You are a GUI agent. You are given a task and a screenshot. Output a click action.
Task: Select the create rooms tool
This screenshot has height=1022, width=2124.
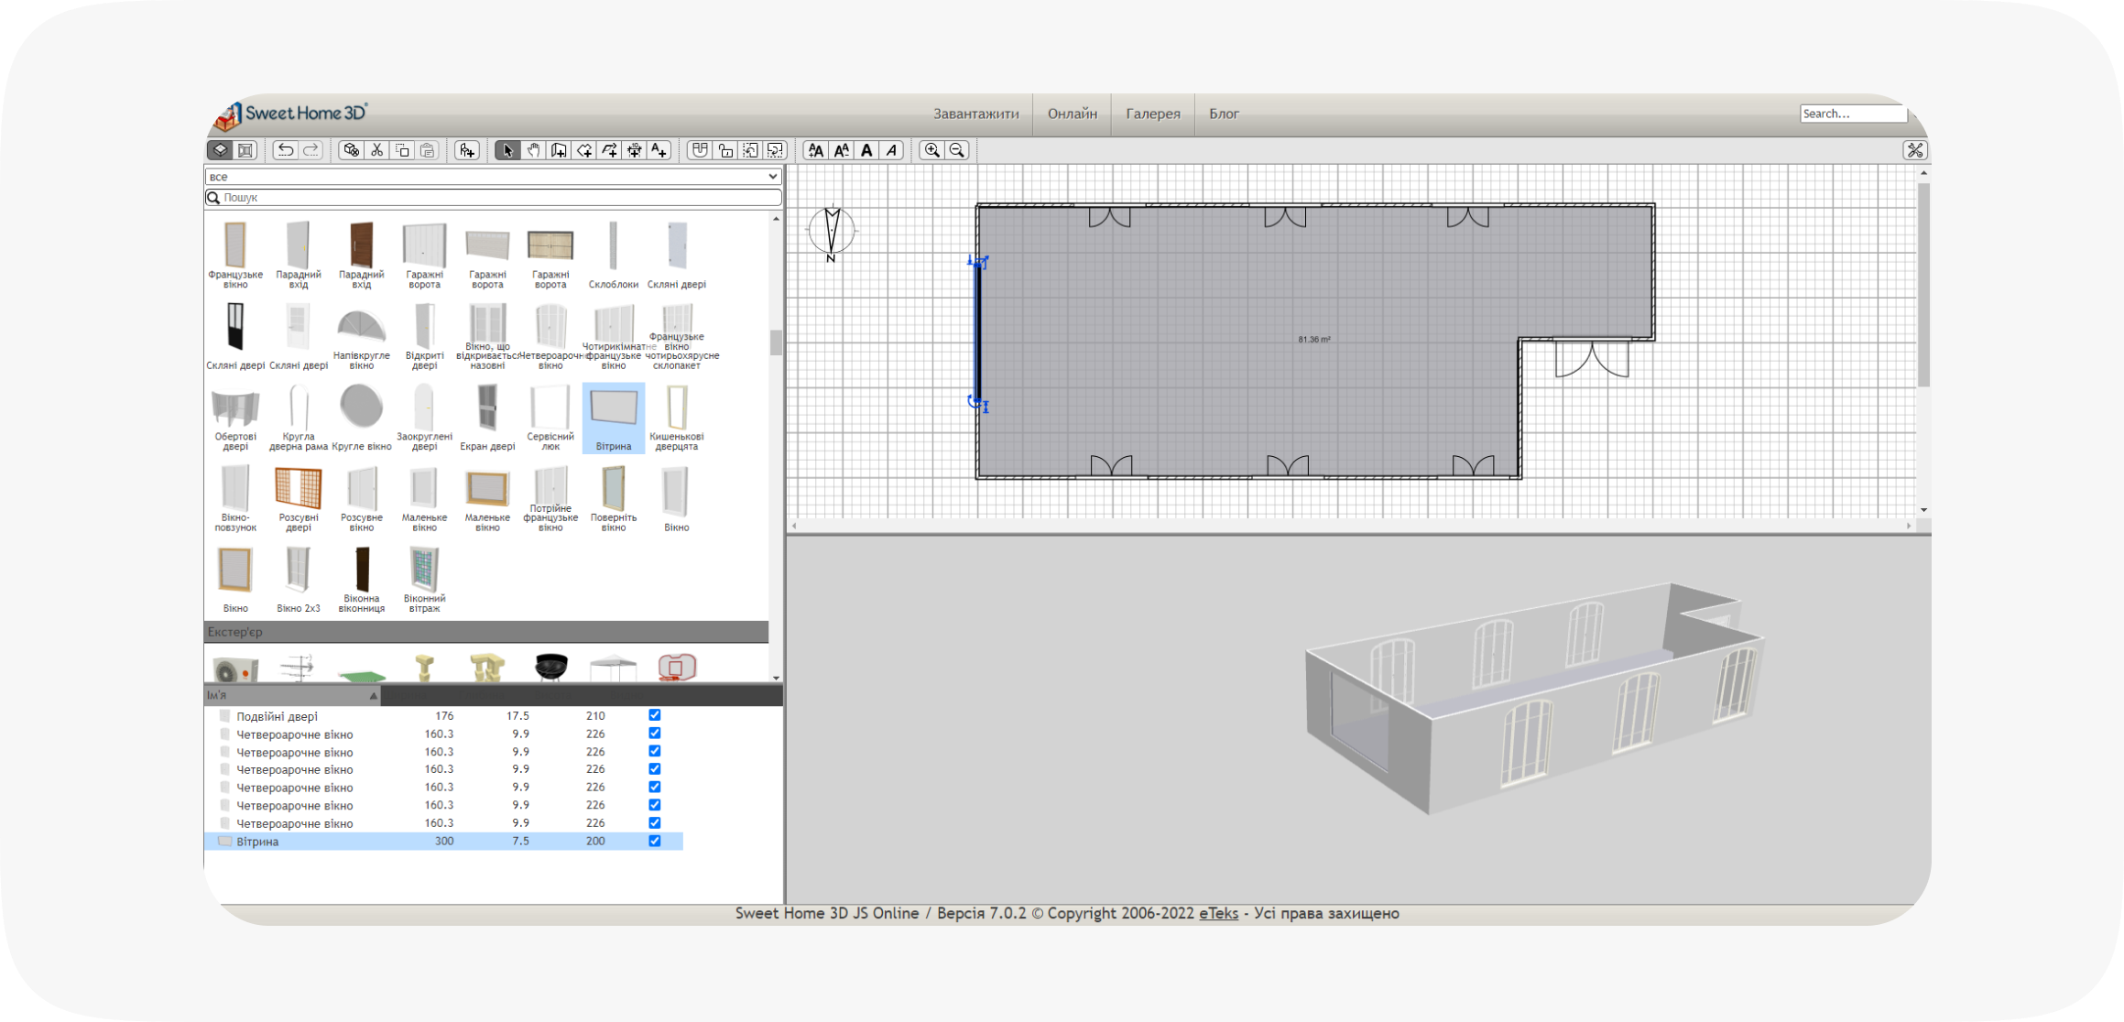[x=584, y=150]
